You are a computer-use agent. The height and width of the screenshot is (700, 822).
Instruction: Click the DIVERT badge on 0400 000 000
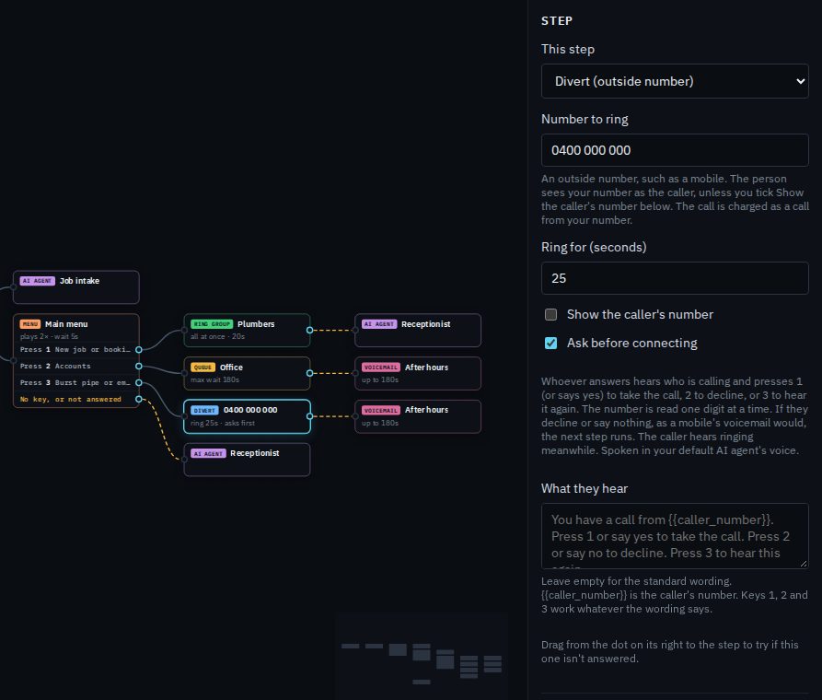[x=204, y=411]
